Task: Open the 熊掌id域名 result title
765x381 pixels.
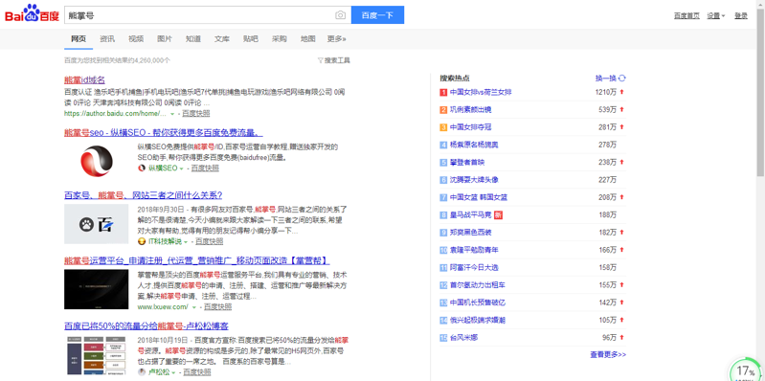Action: (x=84, y=80)
